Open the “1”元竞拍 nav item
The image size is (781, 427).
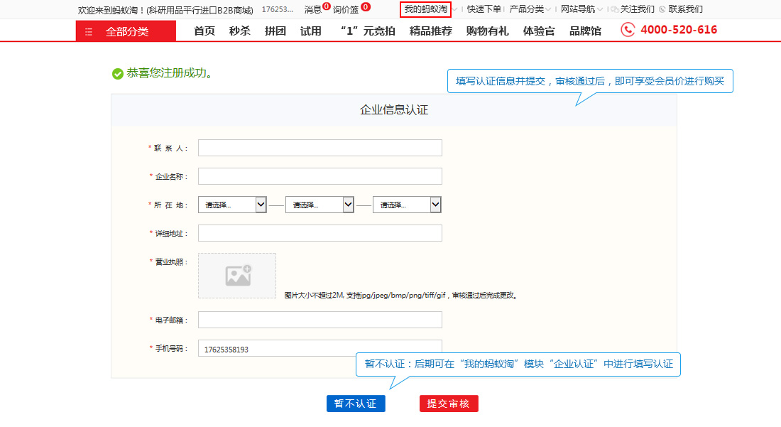[368, 31]
